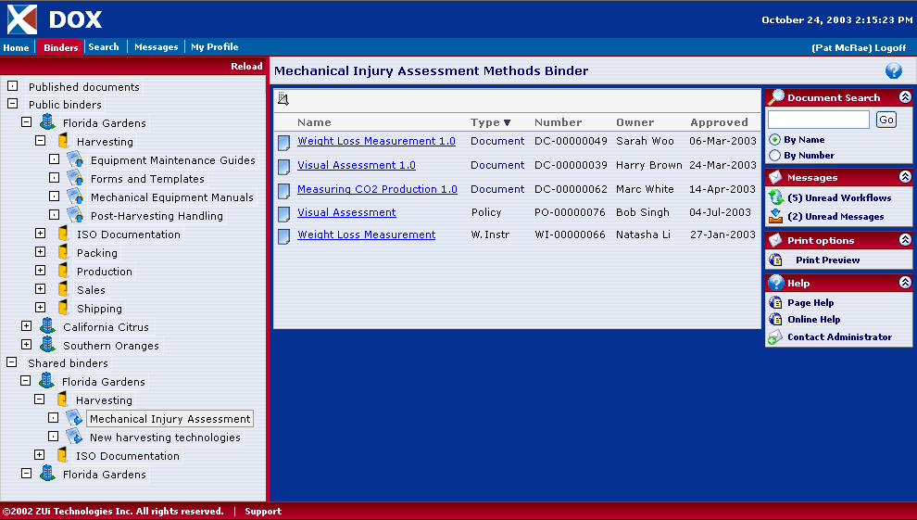This screenshot has height=520, width=917.
Task: Reload the binder tree
Action: coord(246,66)
